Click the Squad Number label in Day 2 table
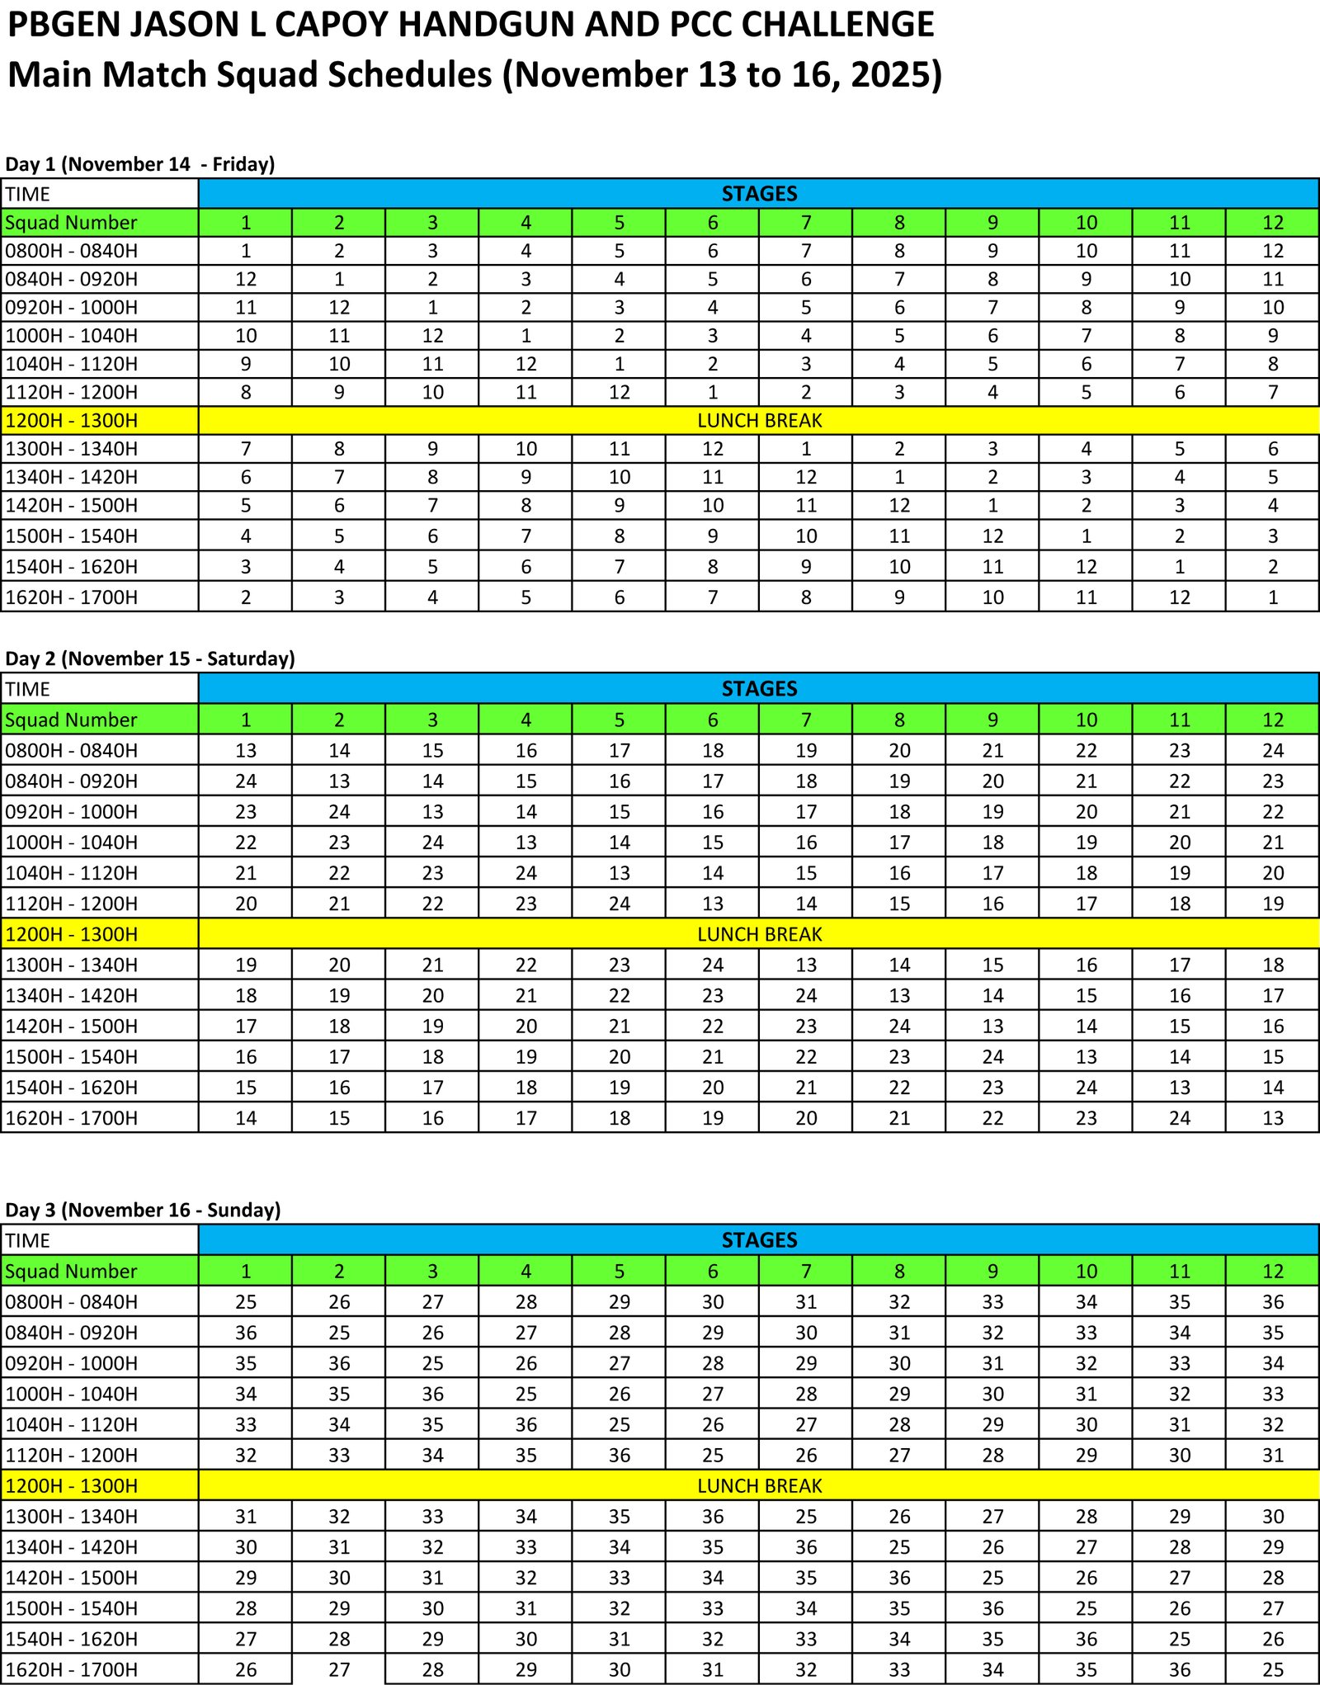The width and height of the screenshot is (1320, 1685). (x=71, y=720)
